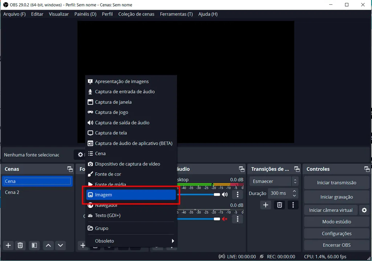This screenshot has width=372, height=261.
Task: Choose Captura de áudio de aplicativo (BETA)
Action: [x=131, y=144]
